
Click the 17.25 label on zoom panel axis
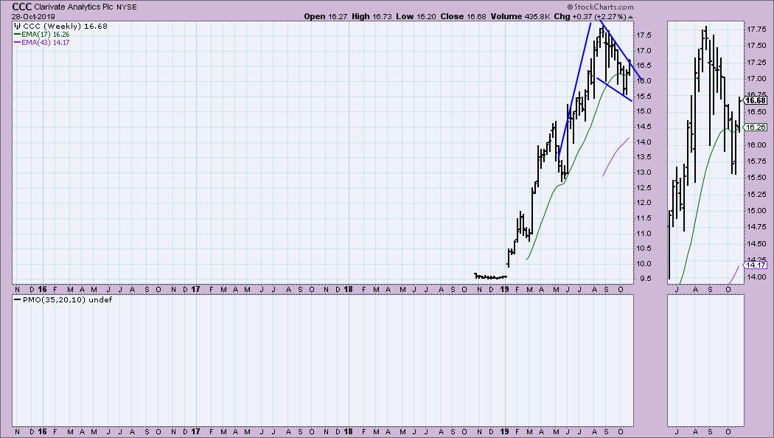(756, 62)
